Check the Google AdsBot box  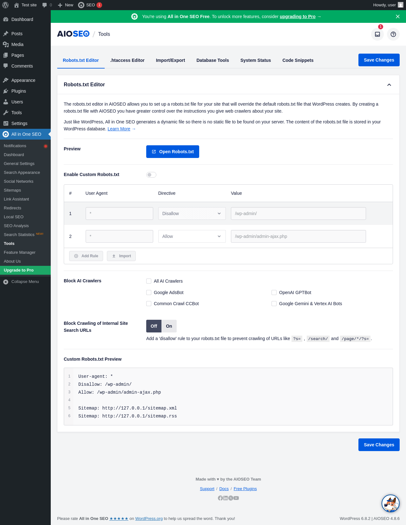click(149, 292)
